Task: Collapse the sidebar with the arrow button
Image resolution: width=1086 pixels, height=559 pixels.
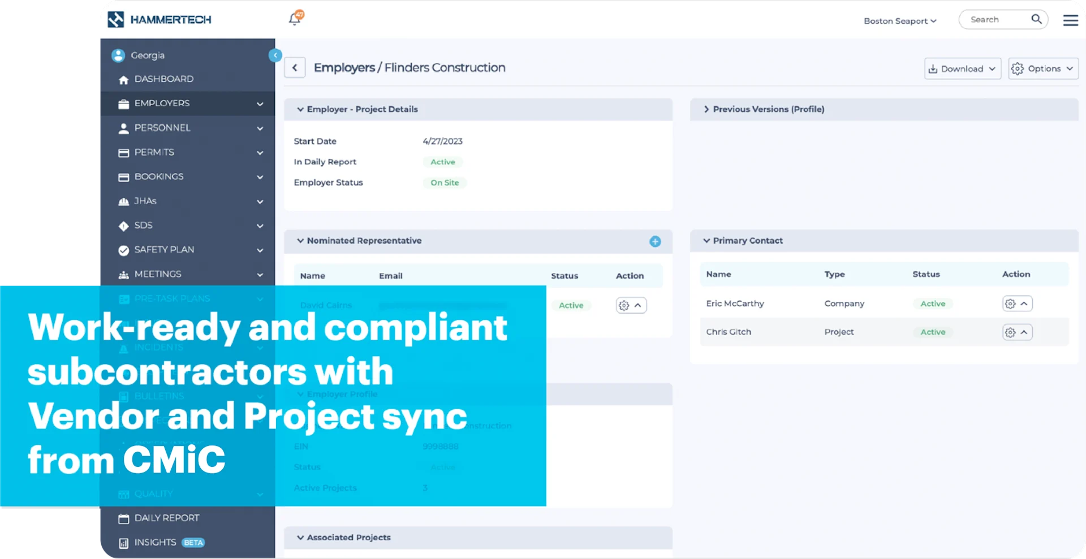Action: [x=275, y=55]
